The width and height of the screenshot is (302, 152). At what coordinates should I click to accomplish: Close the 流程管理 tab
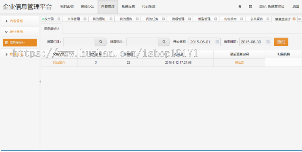pos(190,19)
